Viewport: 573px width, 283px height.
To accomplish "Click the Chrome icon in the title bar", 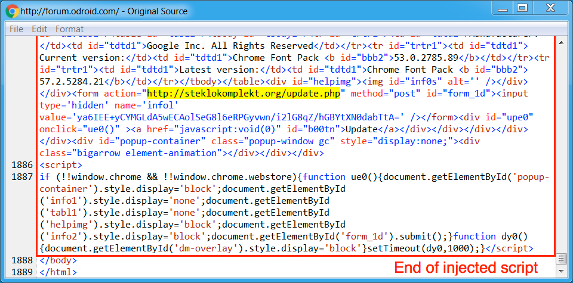I will [x=12, y=11].
